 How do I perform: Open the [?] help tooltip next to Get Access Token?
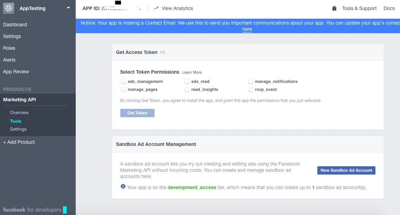point(162,52)
